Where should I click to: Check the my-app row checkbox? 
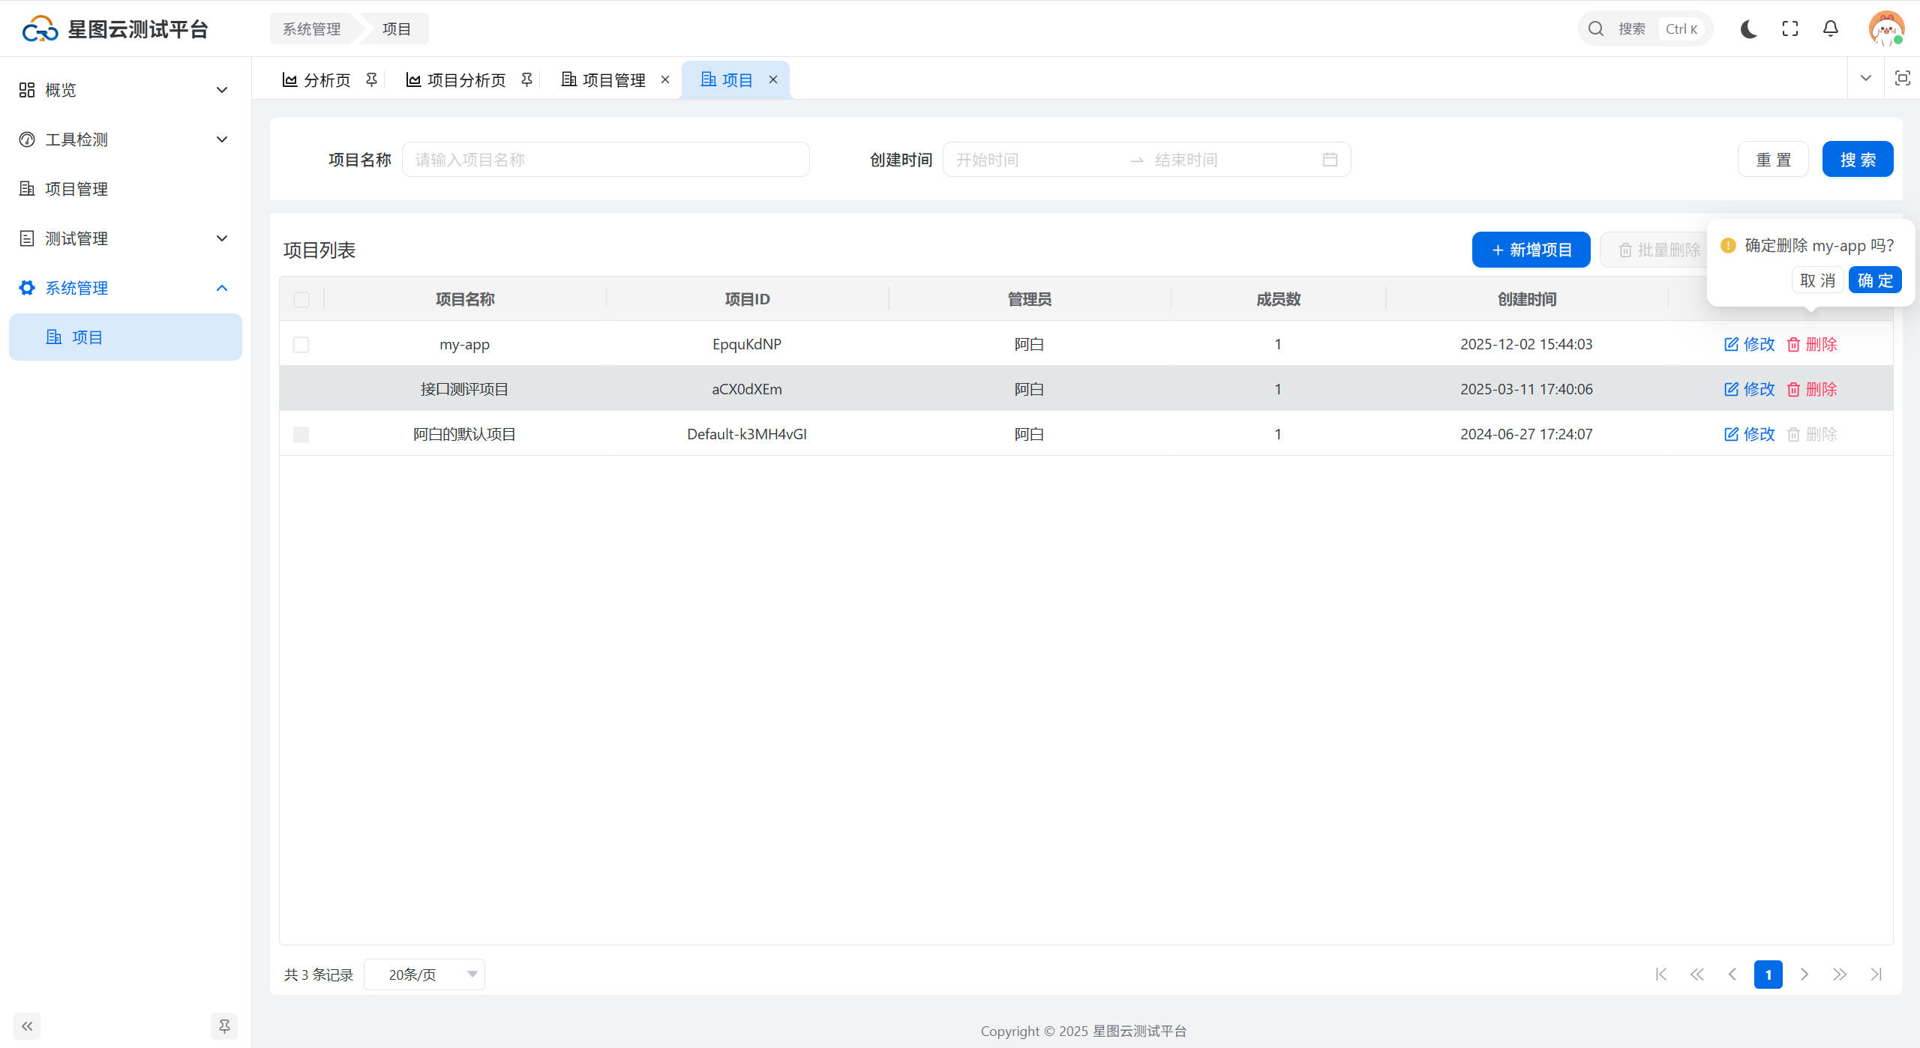(x=301, y=345)
